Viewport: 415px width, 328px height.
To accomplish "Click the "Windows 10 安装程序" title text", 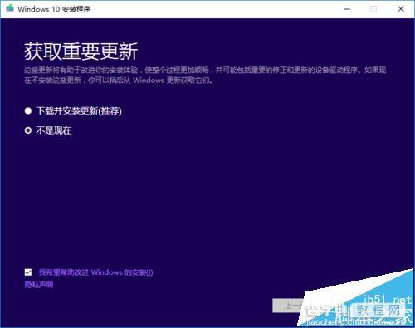I will click(54, 9).
